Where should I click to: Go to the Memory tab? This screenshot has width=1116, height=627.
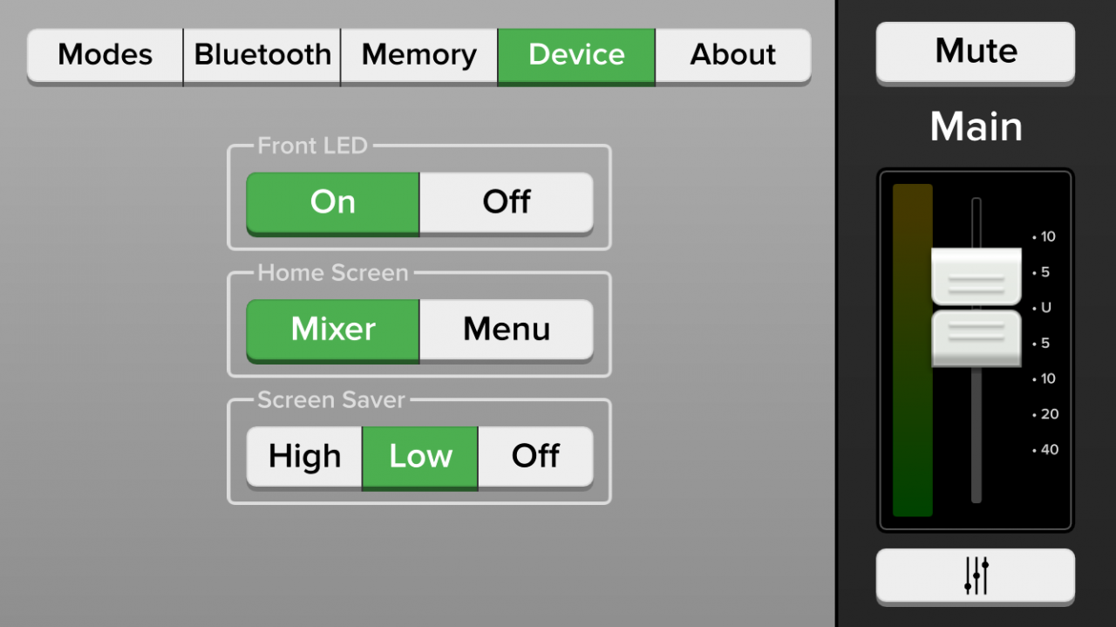tap(418, 55)
